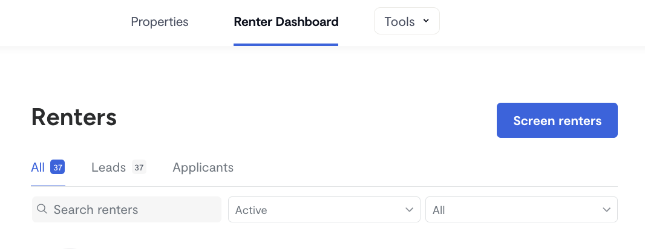Image resolution: width=645 pixels, height=249 pixels.
Task: Click the Tools label text
Action: click(x=399, y=22)
